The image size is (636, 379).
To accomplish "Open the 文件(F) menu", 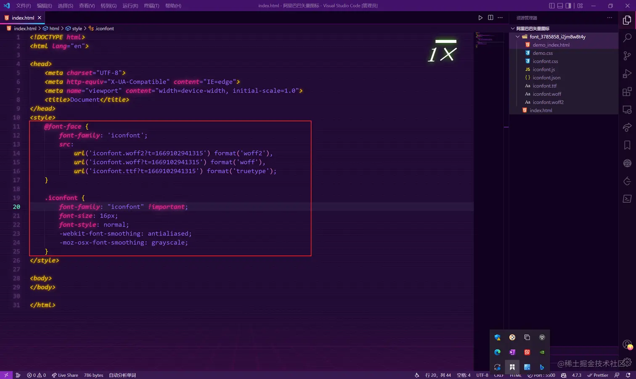I will 24,5.
